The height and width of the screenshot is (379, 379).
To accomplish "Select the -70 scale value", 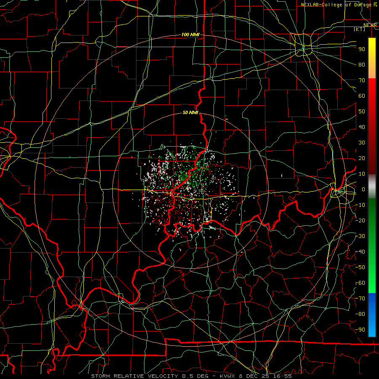I will [360, 299].
